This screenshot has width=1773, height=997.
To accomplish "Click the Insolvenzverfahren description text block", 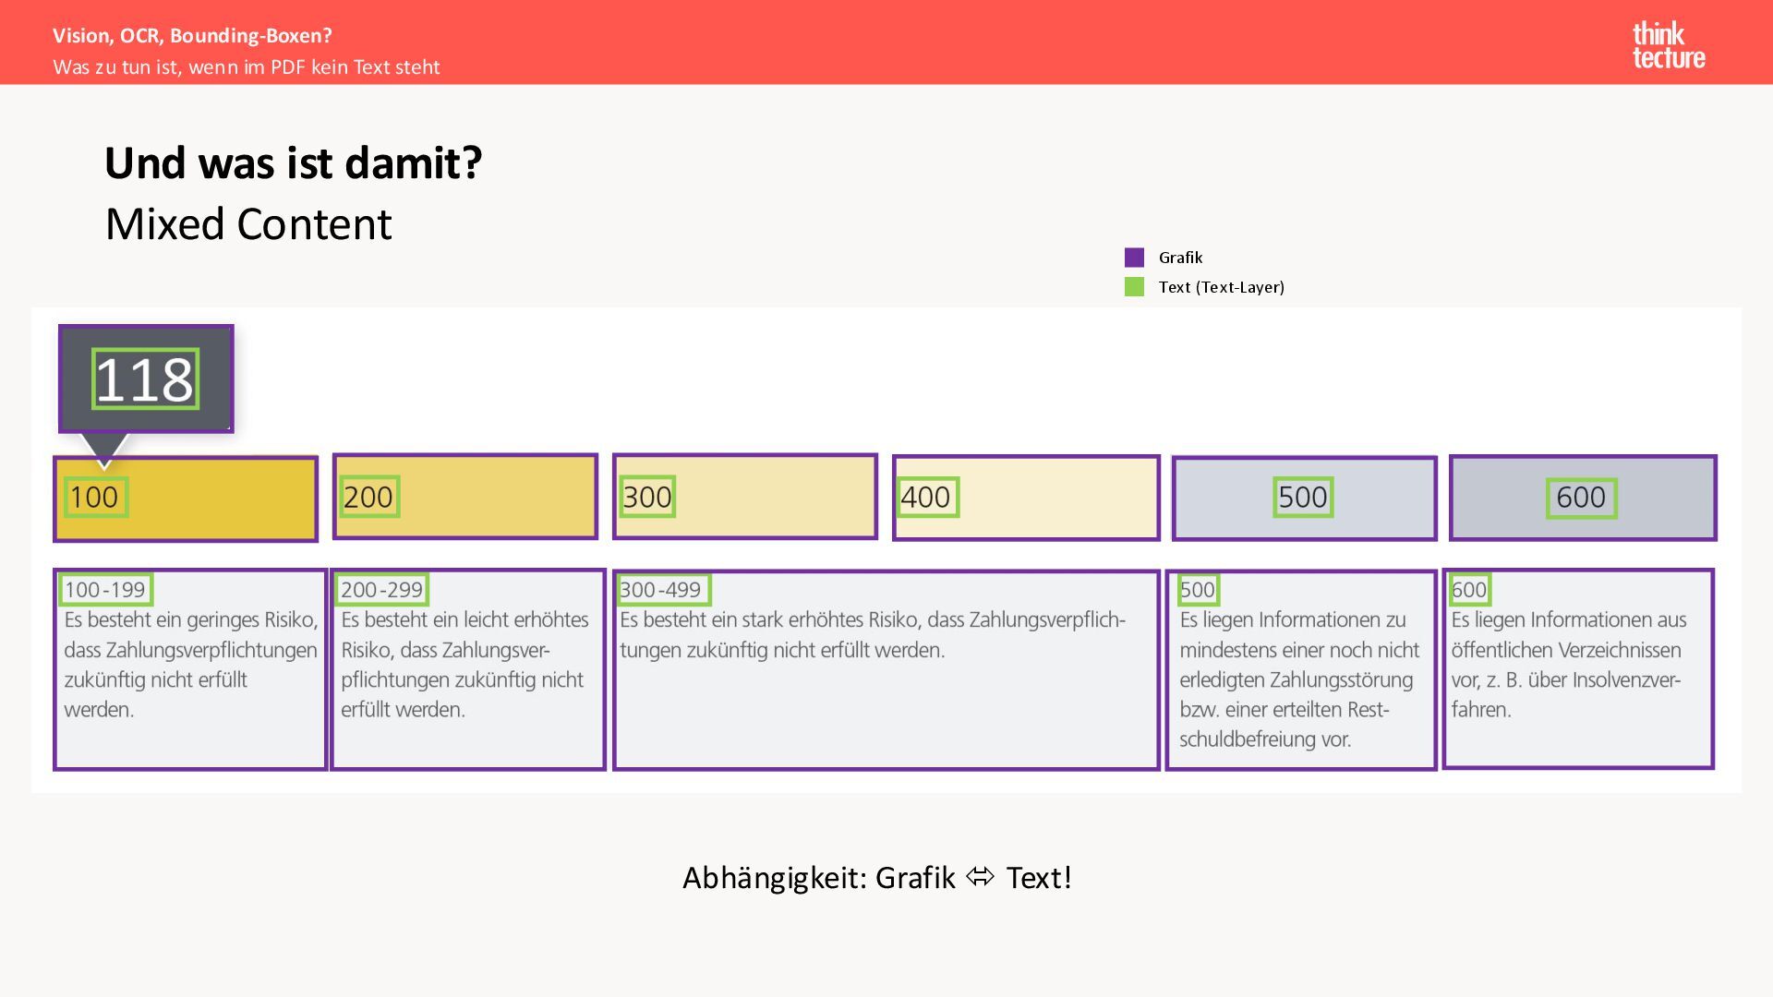I will coord(1570,665).
